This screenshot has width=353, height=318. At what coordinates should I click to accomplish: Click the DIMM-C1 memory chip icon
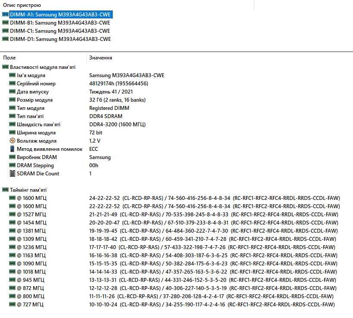point(5,31)
